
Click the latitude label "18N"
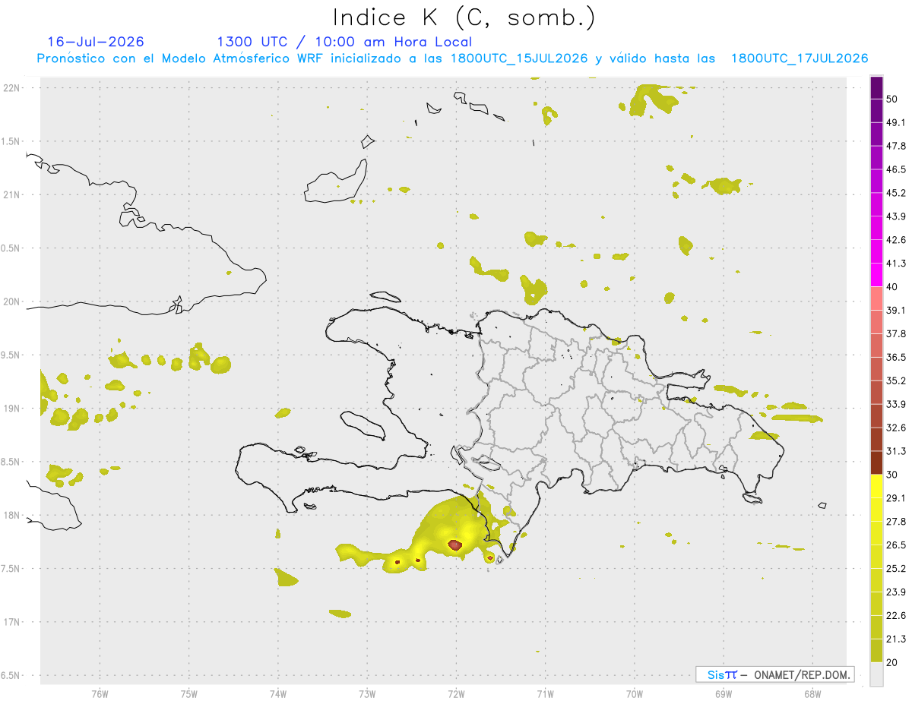[x=13, y=515]
